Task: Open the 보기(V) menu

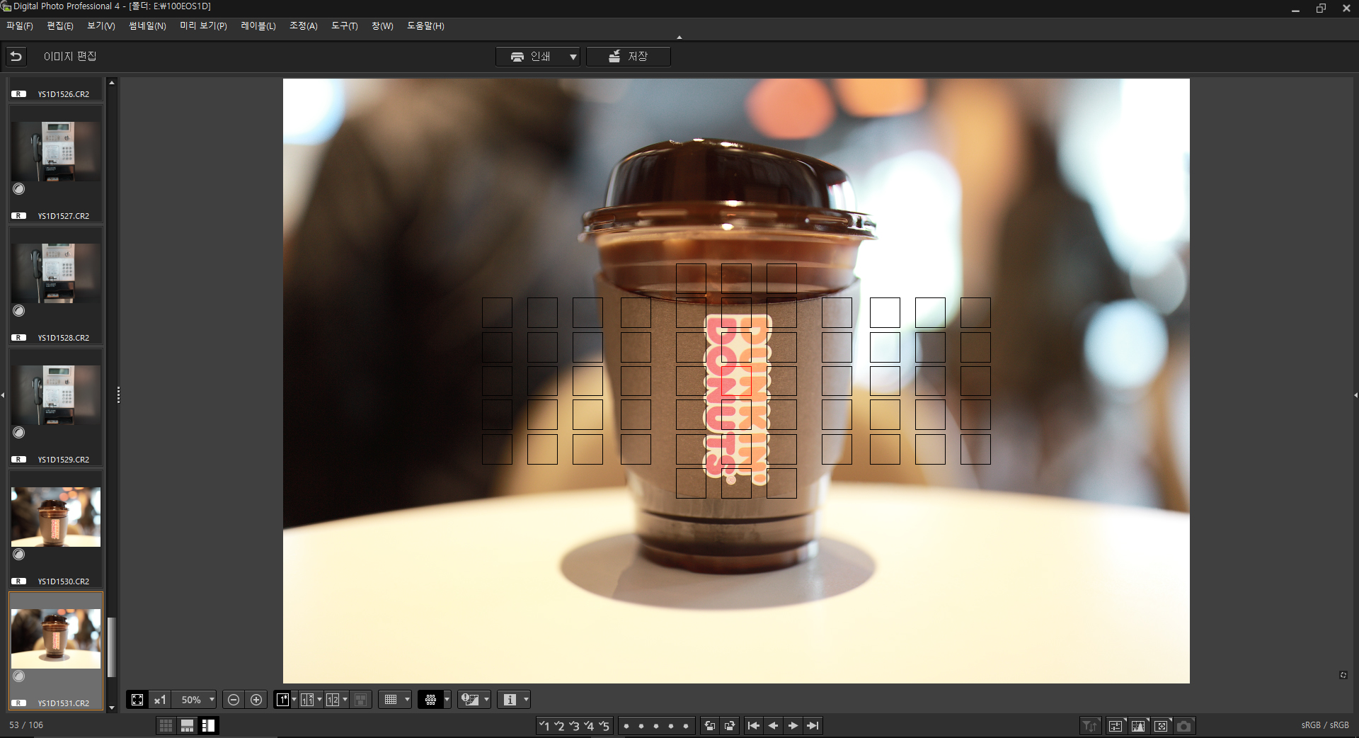Action: 101,25
